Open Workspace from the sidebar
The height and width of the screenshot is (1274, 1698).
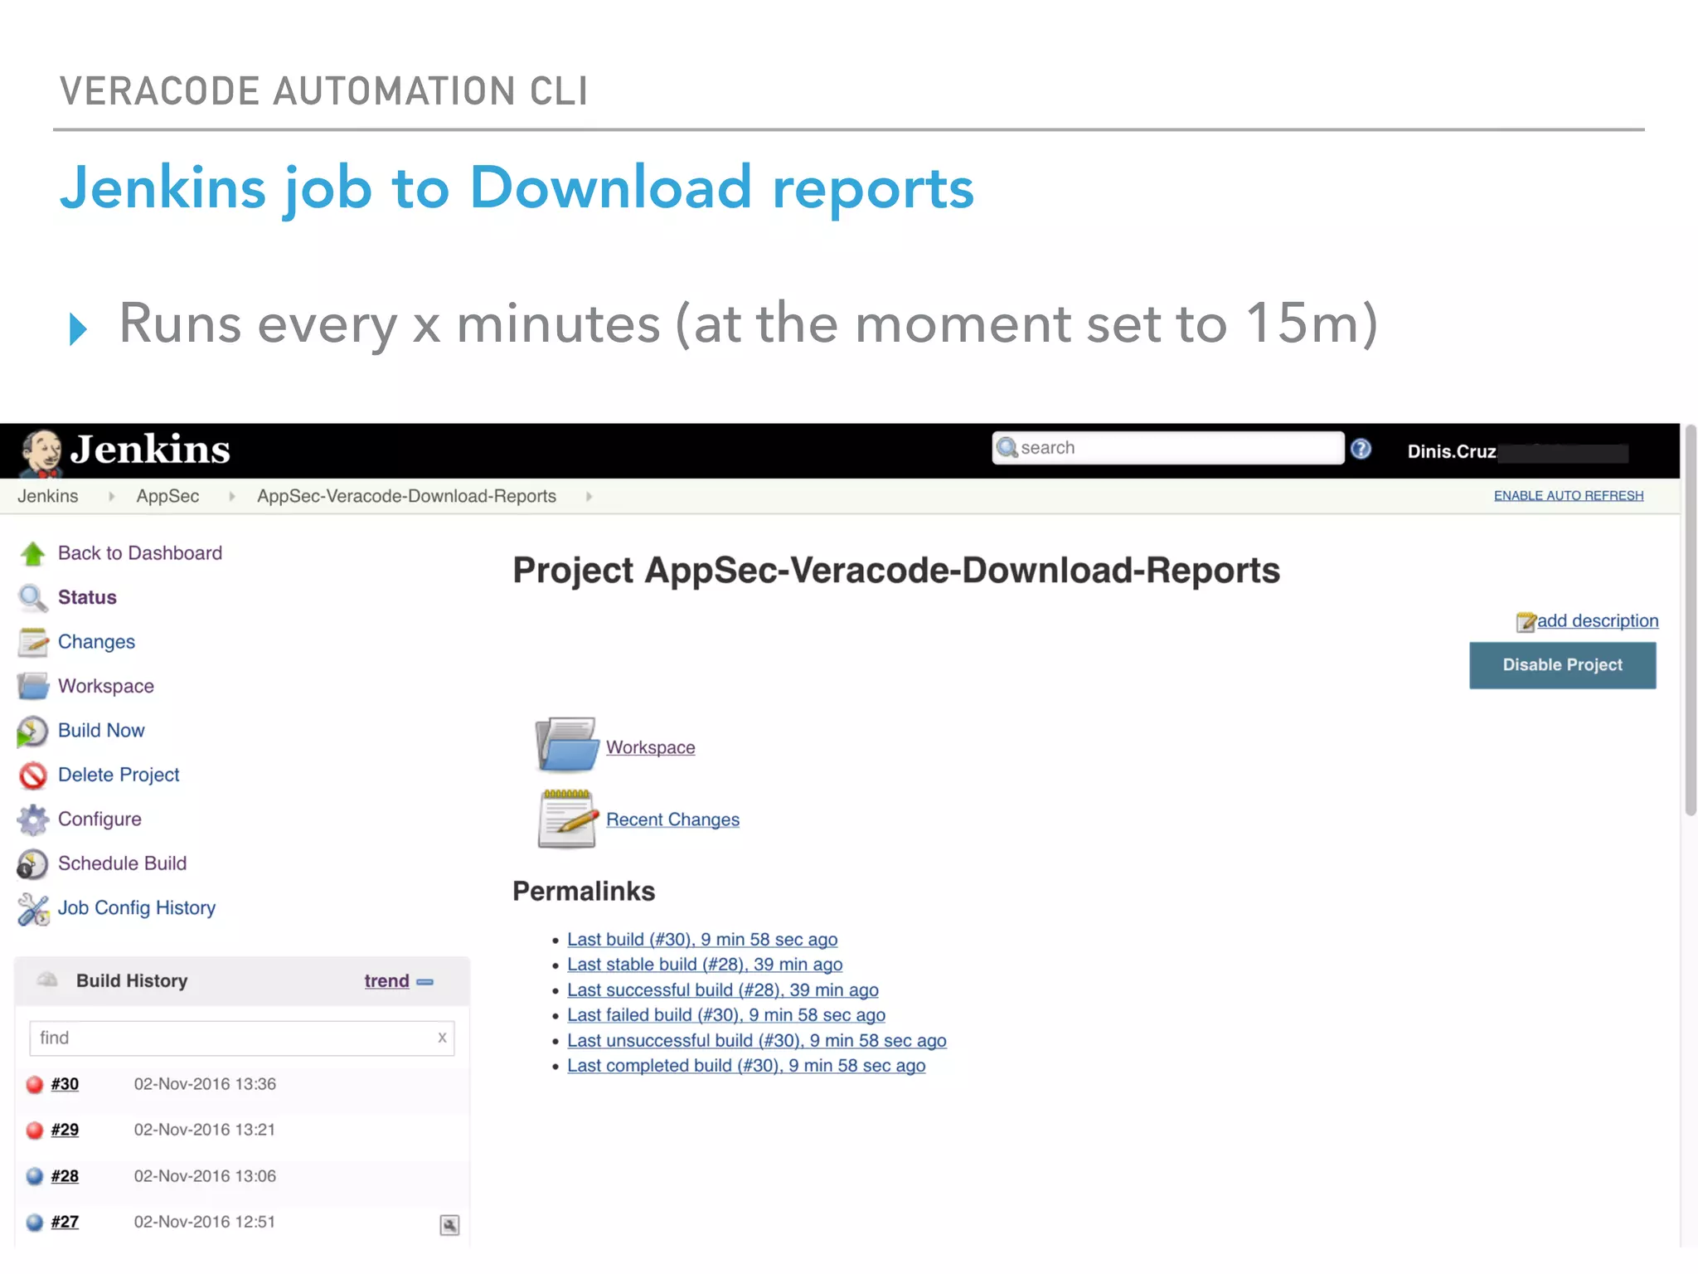pyautogui.click(x=106, y=686)
